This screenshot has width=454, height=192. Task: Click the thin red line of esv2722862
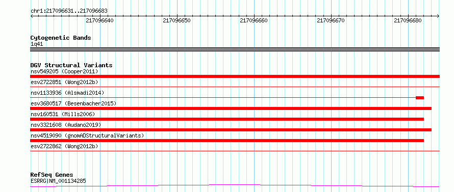click(x=235, y=151)
